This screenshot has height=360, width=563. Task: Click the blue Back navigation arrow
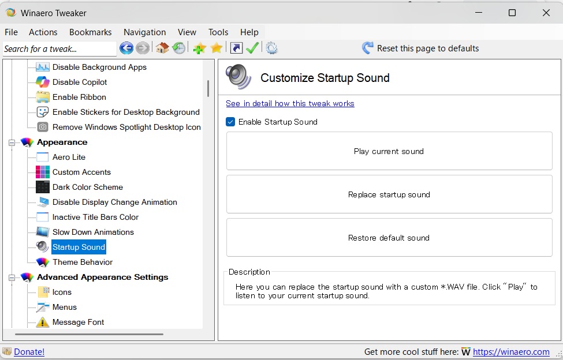pos(126,48)
